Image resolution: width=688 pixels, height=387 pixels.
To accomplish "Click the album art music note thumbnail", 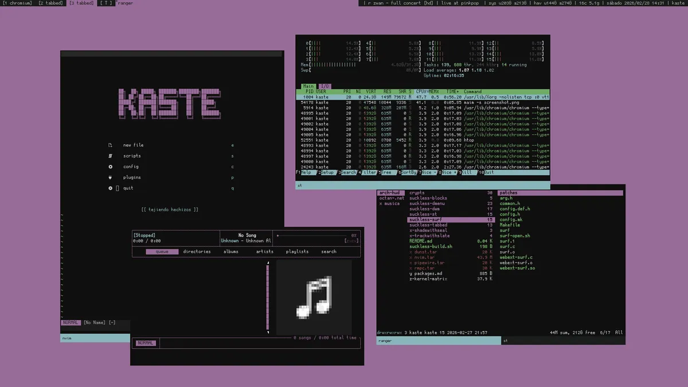I will (x=314, y=296).
